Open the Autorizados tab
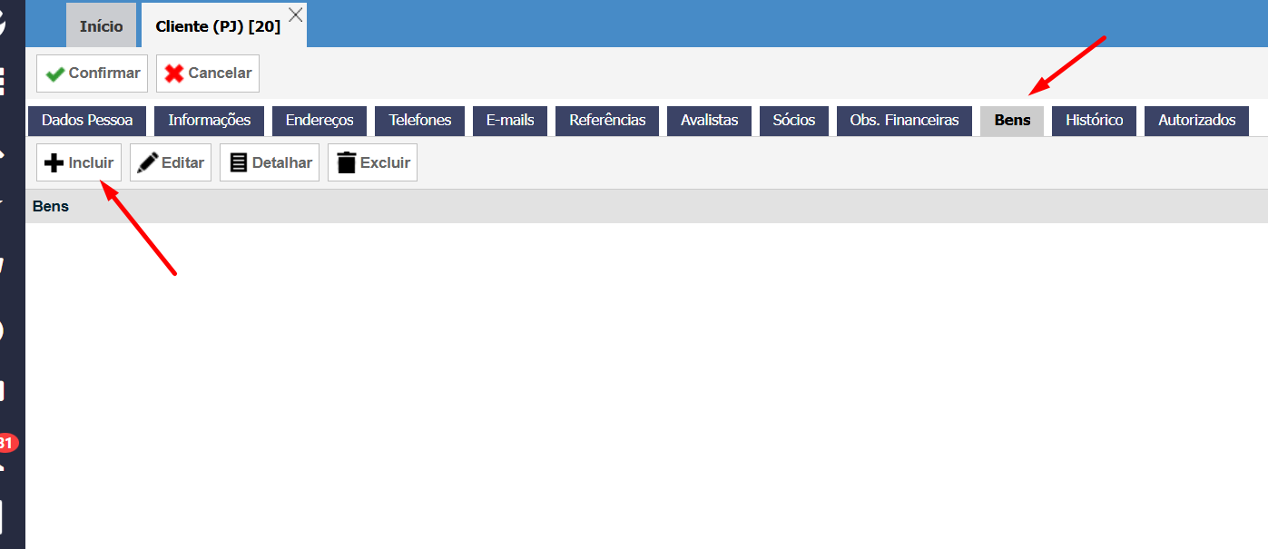1268x549 pixels. (1196, 121)
